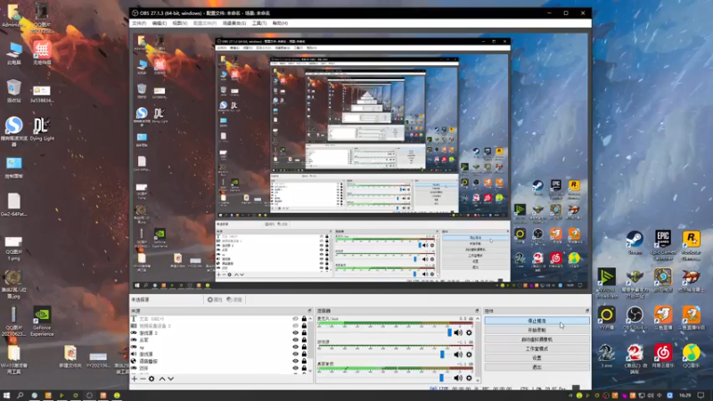Pop out the 混音器 mixer dock
Image resolution: width=713 pixels, height=401 pixels.
pos(477,311)
